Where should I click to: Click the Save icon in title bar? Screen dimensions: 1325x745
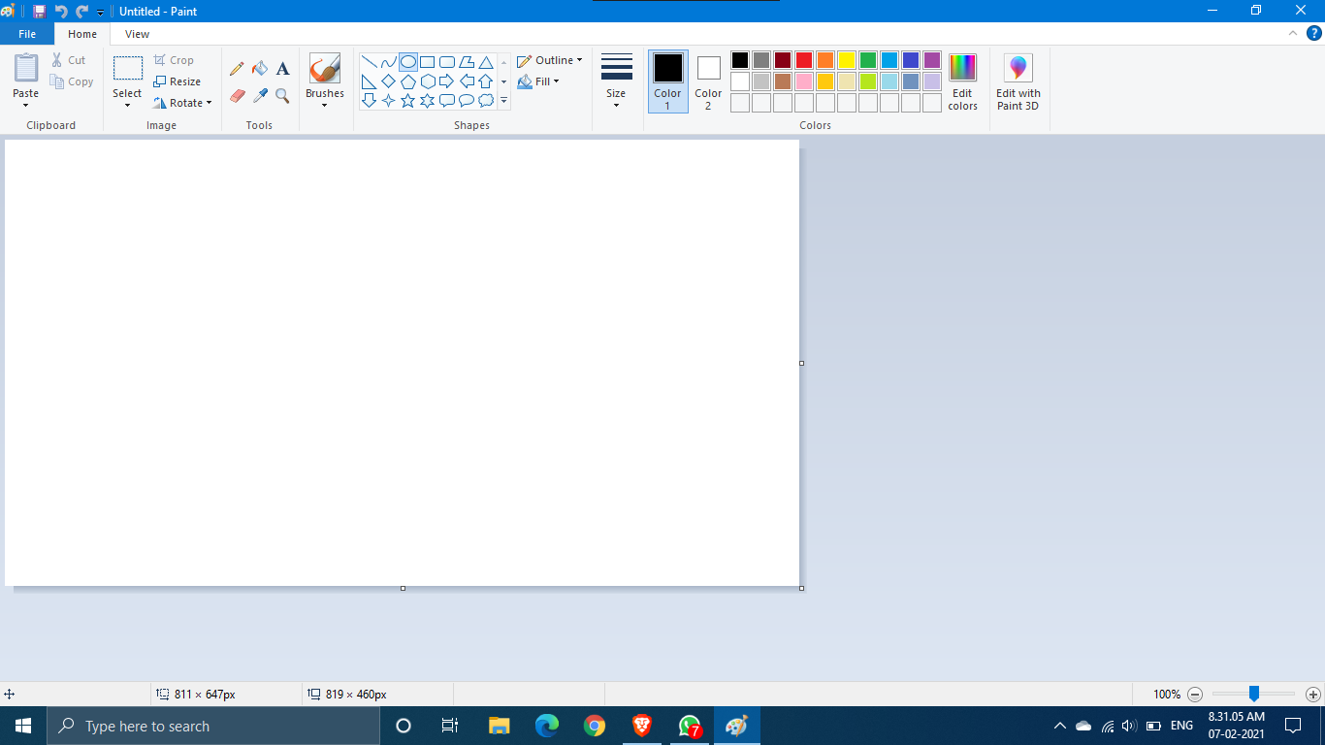39,11
